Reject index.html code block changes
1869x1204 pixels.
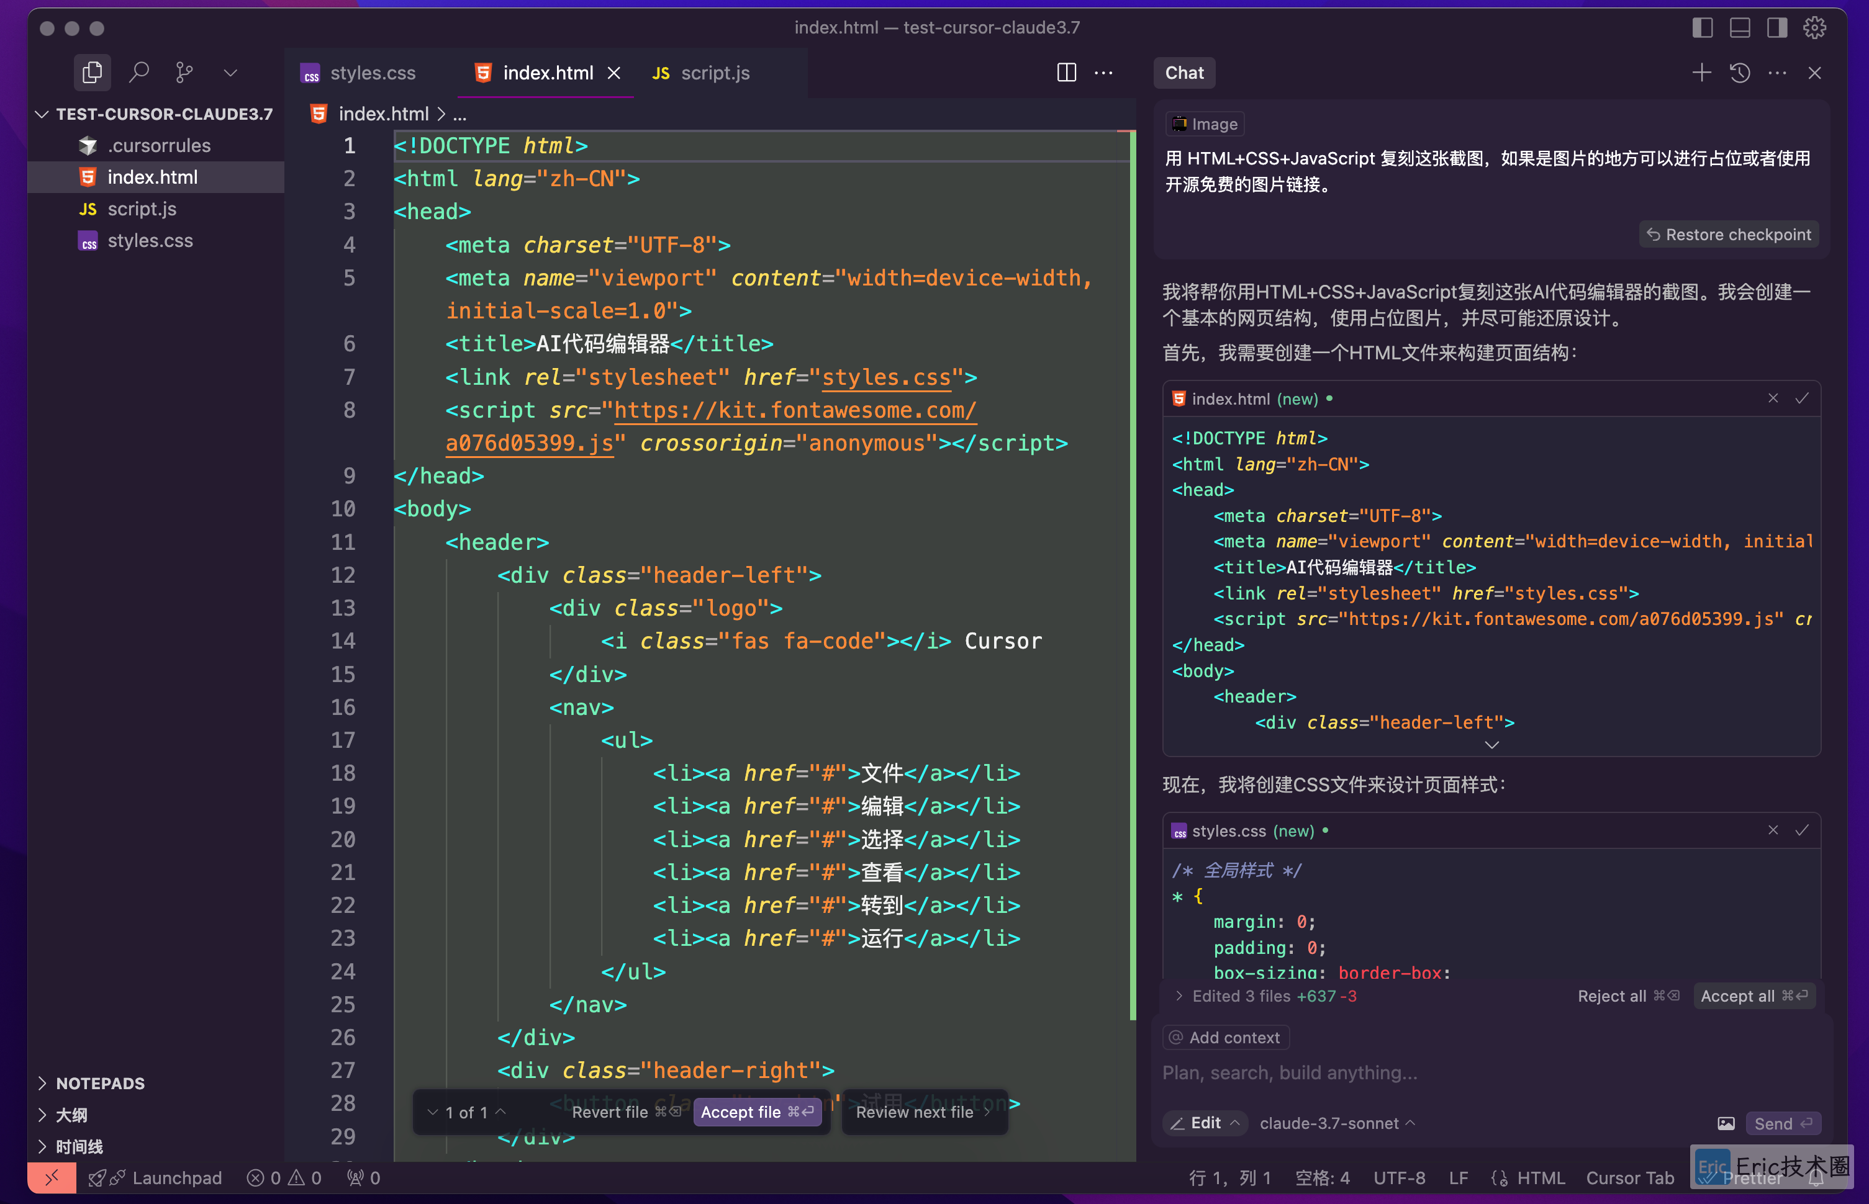pyautogui.click(x=1773, y=398)
